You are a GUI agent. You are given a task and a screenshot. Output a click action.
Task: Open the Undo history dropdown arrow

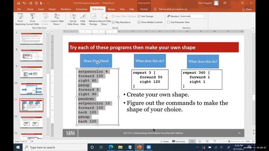tap(27, 3)
